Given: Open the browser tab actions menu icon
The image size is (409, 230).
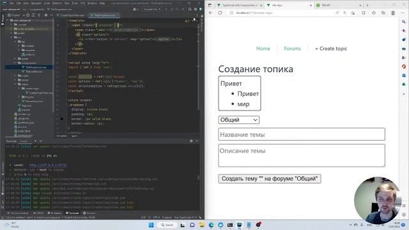Looking at the screenshot, I should tap(210, 5).
